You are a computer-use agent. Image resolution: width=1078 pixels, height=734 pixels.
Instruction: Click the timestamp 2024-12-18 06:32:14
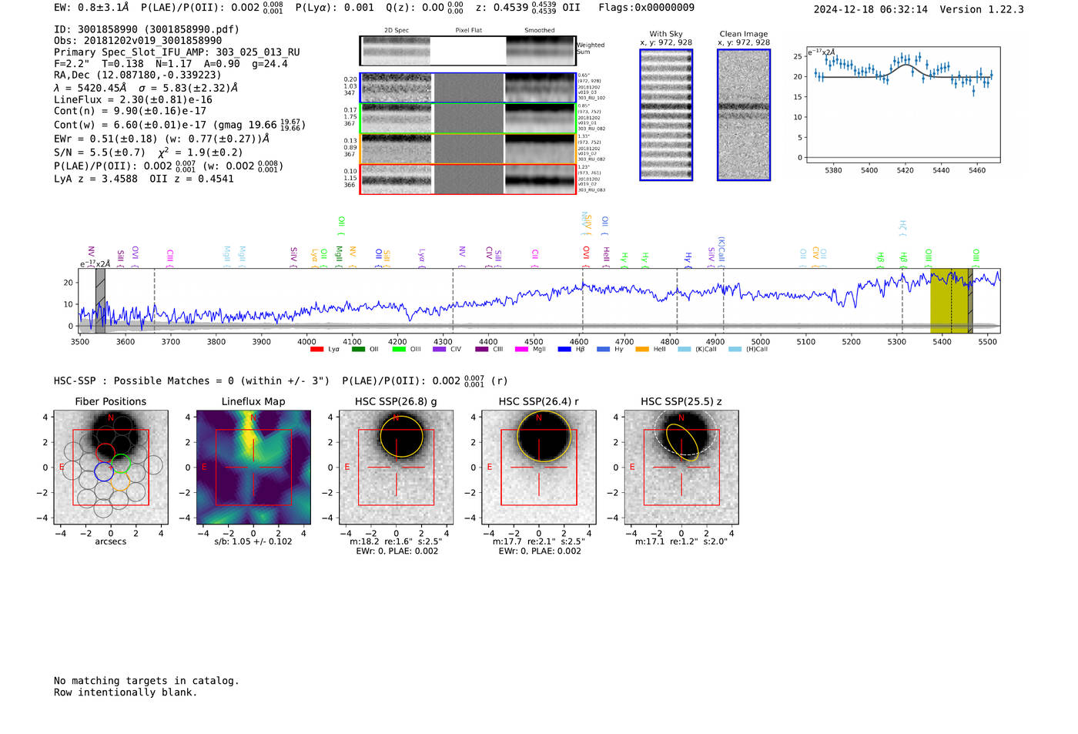pos(870,9)
